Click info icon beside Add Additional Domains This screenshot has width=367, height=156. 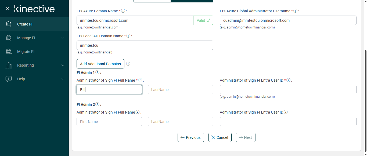pyautogui.click(x=128, y=64)
